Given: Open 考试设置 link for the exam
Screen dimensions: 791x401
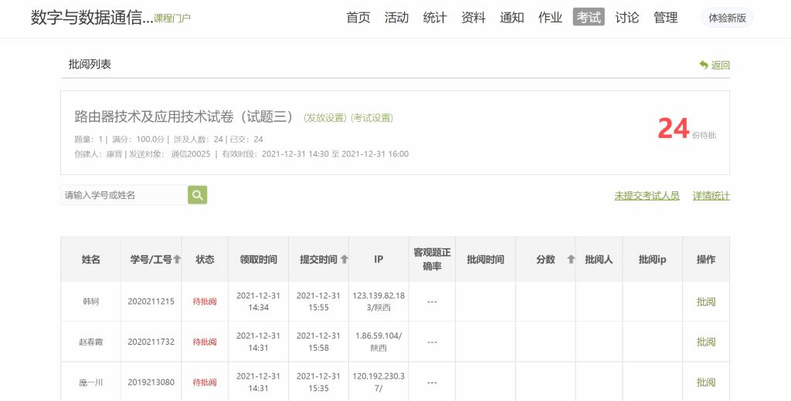Looking at the screenshot, I should (x=372, y=118).
